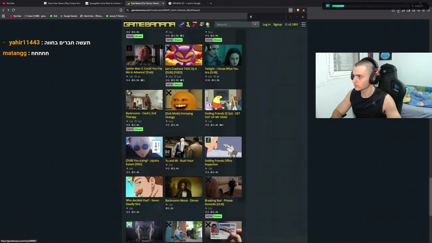Switch to SpongeBob Voice Pack tab

tap(104, 3)
